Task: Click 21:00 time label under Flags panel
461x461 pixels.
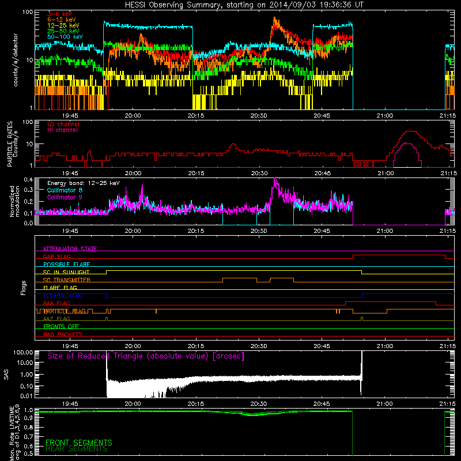Action: click(x=384, y=346)
